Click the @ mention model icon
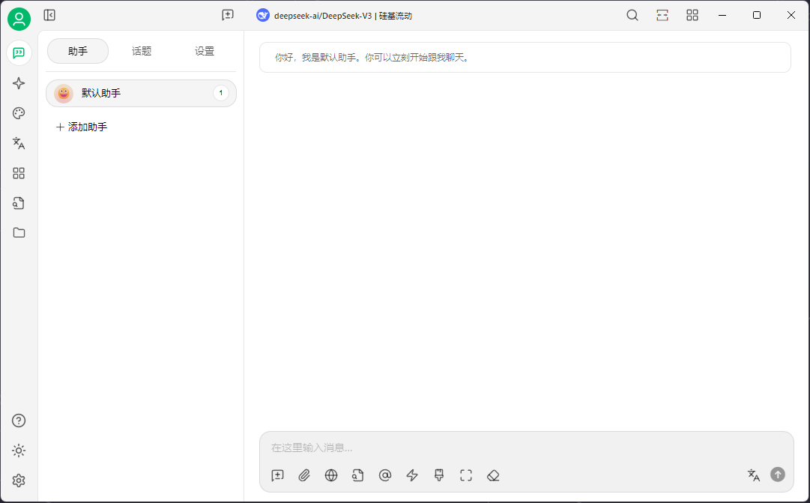Screen dimensions: 810x503 coord(385,475)
